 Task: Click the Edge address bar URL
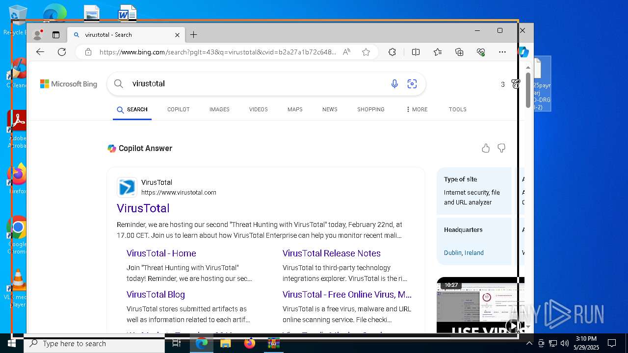coord(218,52)
